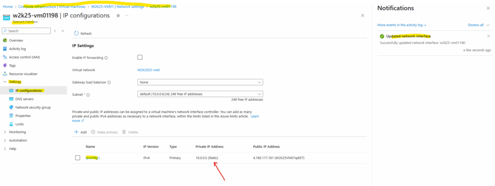The height and width of the screenshot is (186, 495).
Task: Close the IP configurations blade
Action: click(363, 15)
